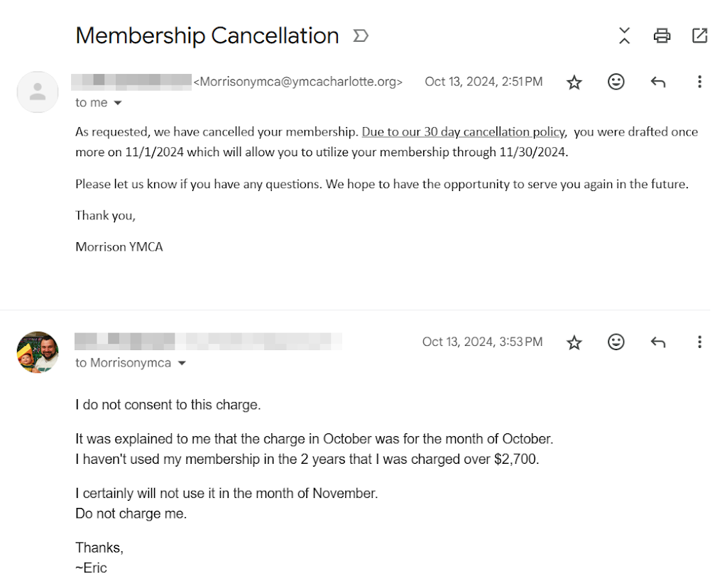Open More options for the 2:51 PM message
This screenshot has width=727, height=586.
[699, 82]
